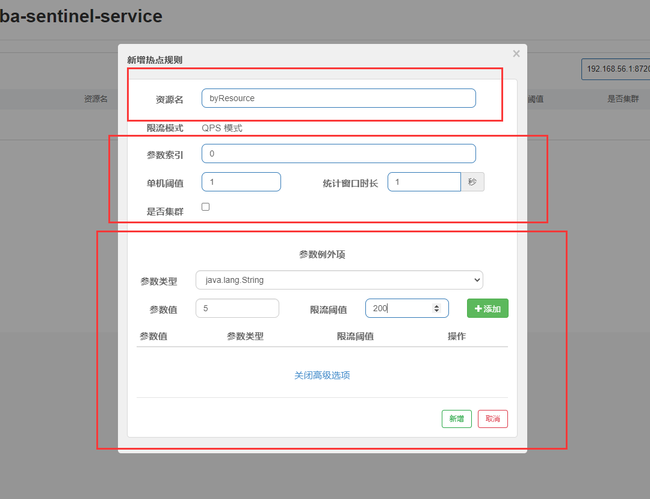Click the 新增 button to submit the rule
The image size is (650, 499).
tap(456, 419)
